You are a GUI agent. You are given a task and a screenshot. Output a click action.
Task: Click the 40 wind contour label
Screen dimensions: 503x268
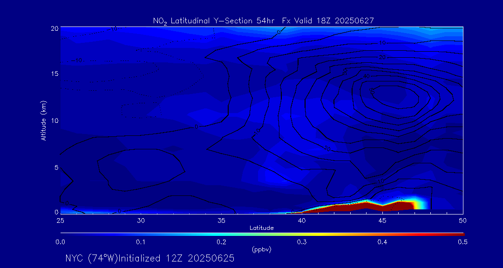(366, 77)
